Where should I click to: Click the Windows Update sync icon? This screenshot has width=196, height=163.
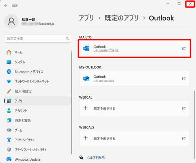point(9,159)
